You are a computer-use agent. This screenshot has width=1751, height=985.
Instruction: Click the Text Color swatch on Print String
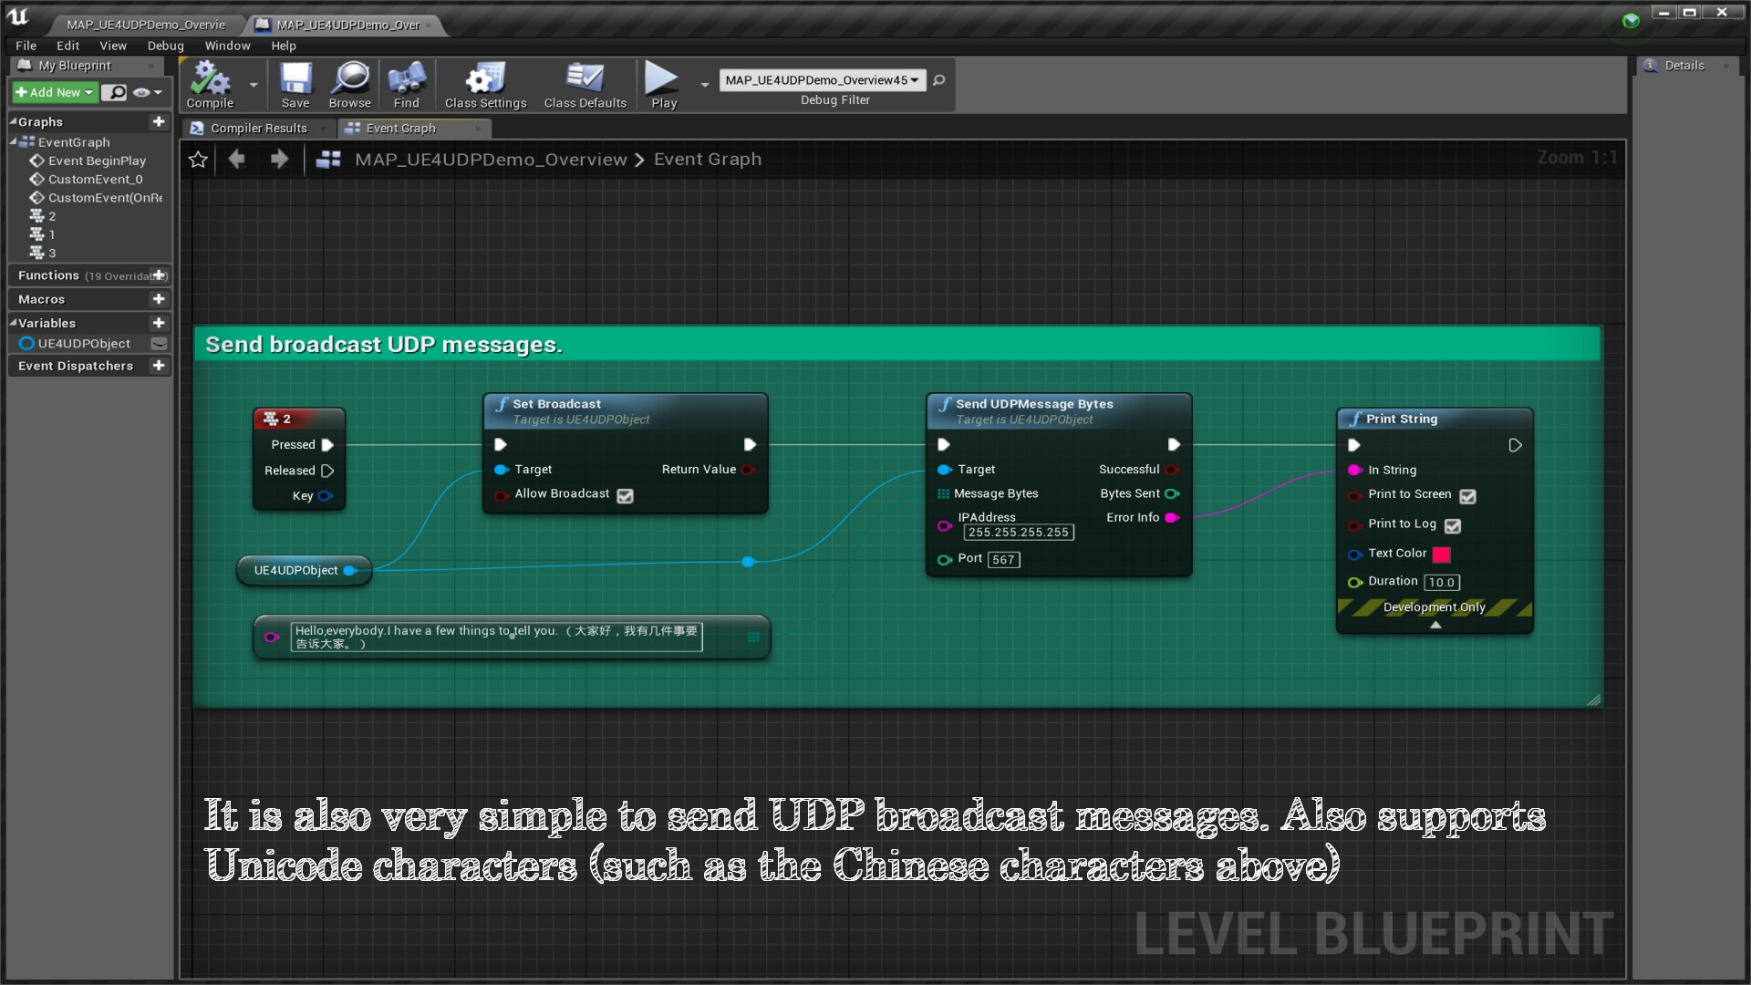pyautogui.click(x=1441, y=554)
